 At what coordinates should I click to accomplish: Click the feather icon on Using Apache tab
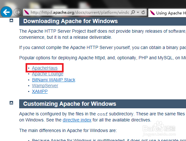(x=152, y=13)
